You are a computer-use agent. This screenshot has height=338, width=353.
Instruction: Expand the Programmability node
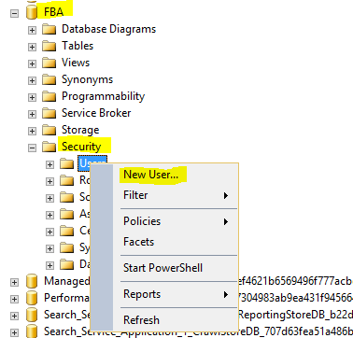(x=32, y=97)
